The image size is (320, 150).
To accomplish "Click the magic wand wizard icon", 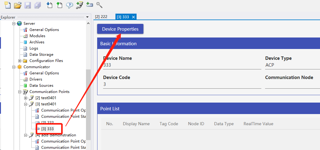I will point(99,5).
